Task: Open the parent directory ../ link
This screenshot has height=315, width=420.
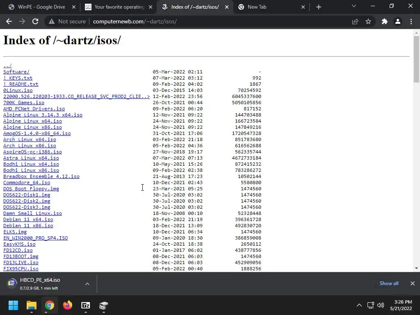Action: (7, 66)
